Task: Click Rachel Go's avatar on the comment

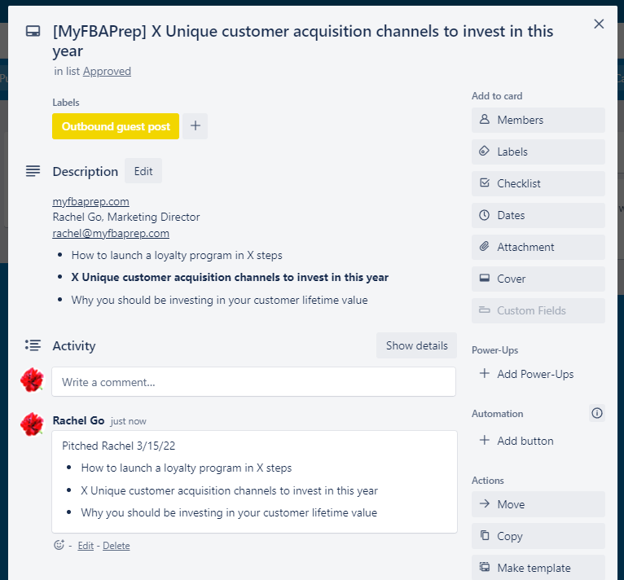Action: pos(33,424)
